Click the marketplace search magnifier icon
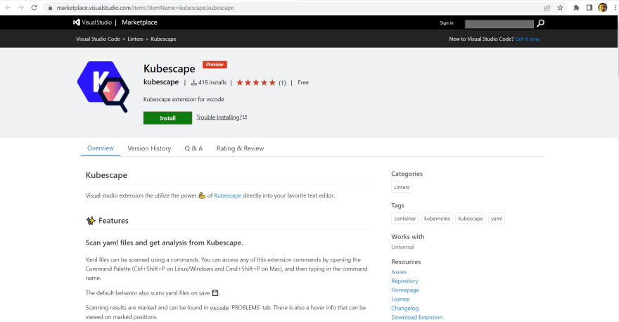The width and height of the screenshot is (619, 322). (540, 23)
